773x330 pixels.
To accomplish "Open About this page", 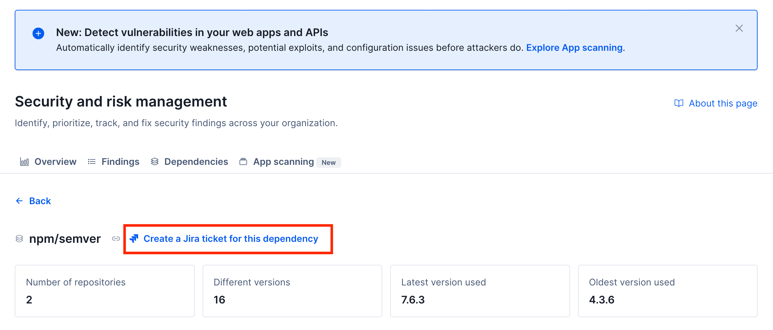I will (x=723, y=103).
